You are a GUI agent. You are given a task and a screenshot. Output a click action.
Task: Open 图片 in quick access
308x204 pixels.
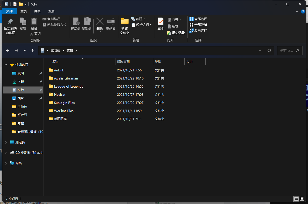pos(21,98)
